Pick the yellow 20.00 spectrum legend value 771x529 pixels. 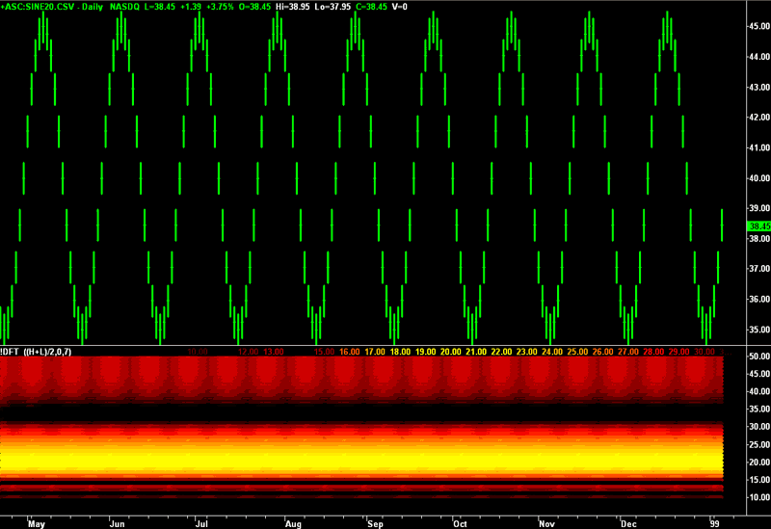(450, 352)
